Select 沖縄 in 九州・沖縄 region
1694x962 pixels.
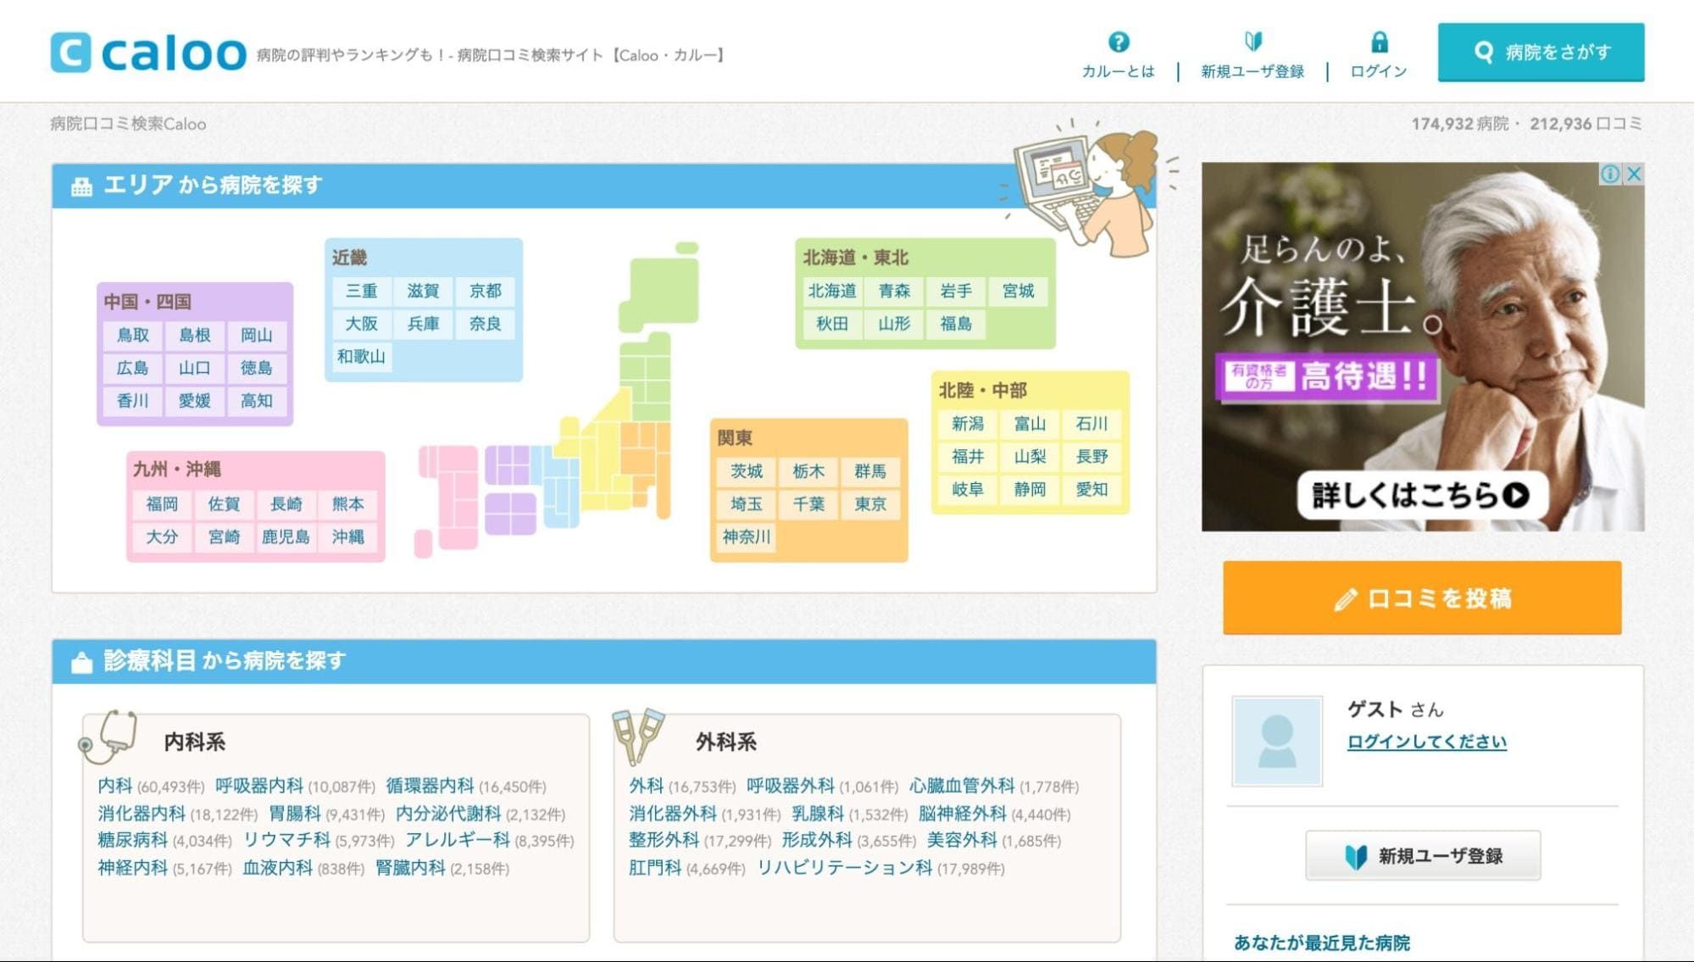click(348, 537)
